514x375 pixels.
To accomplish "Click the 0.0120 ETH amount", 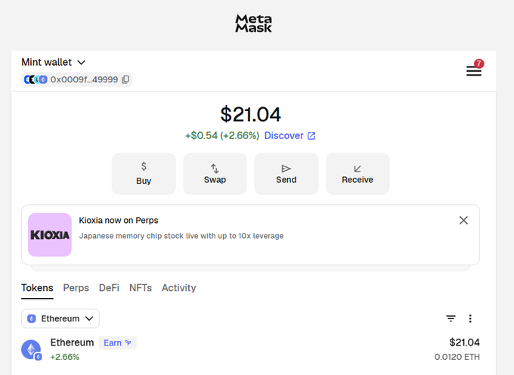I will (457, 357).
